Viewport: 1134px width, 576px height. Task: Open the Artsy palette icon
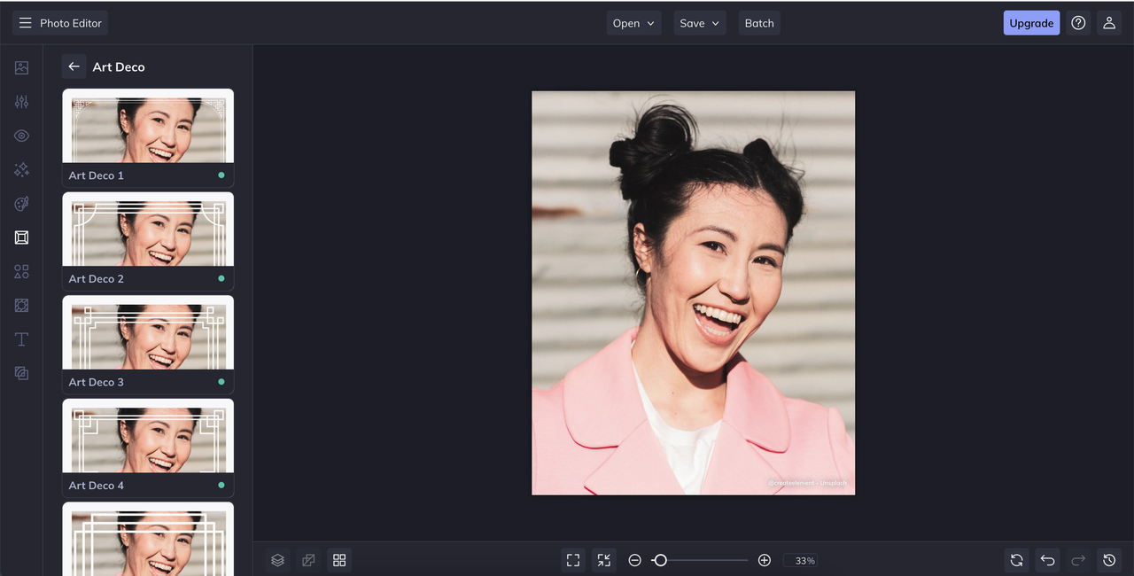(x=21, y=204)
